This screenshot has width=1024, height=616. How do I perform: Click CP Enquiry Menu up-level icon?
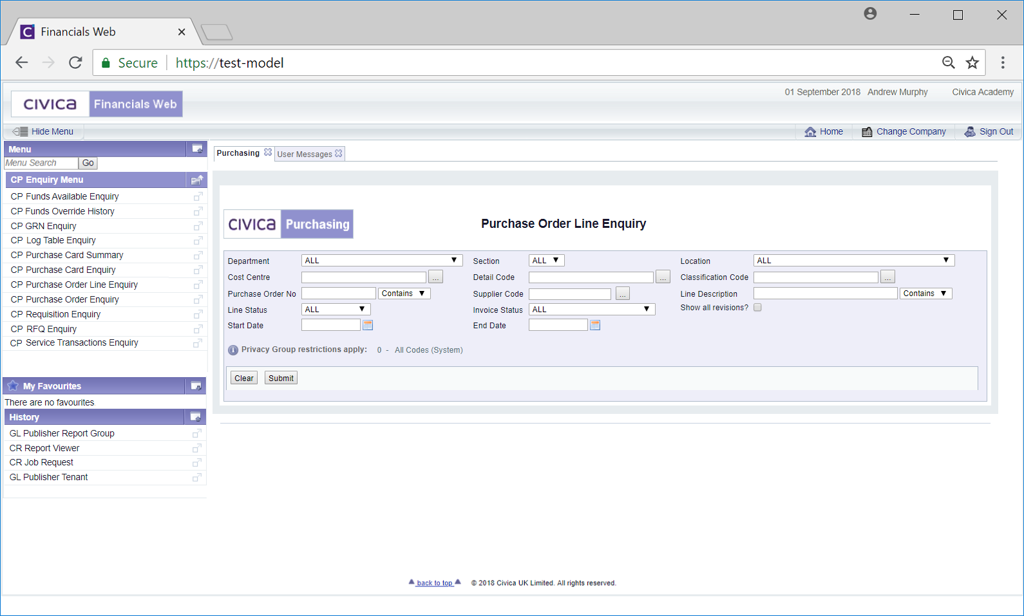[x=197, y=180]
